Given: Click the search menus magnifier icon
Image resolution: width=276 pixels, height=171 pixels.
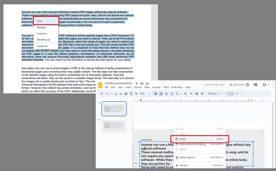Looking at the screenshot, I should [102, 94].
